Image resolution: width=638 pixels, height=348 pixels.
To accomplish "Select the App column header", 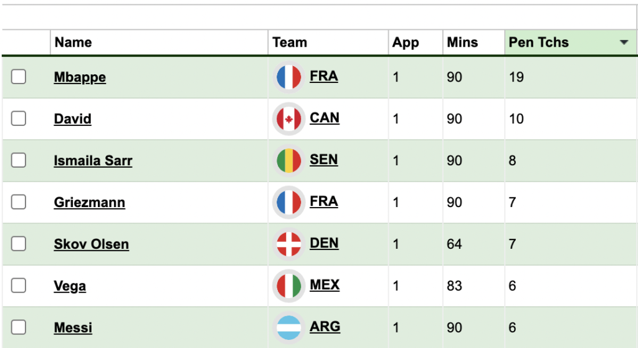I will click(405, 43).
